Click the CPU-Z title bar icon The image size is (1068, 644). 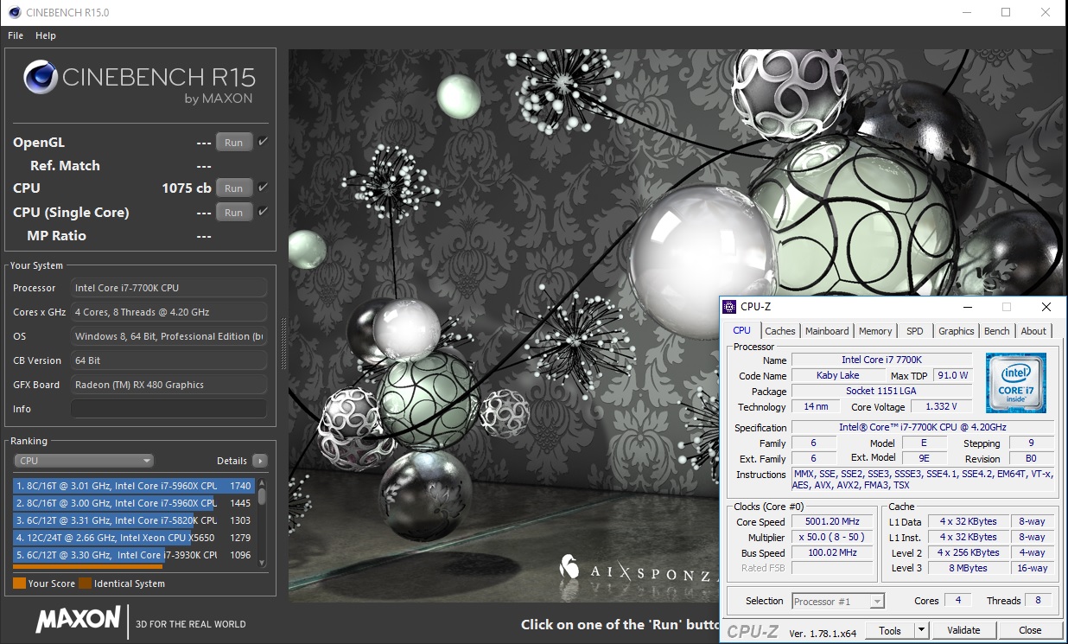pyautogui.click(x=730, y=306)
